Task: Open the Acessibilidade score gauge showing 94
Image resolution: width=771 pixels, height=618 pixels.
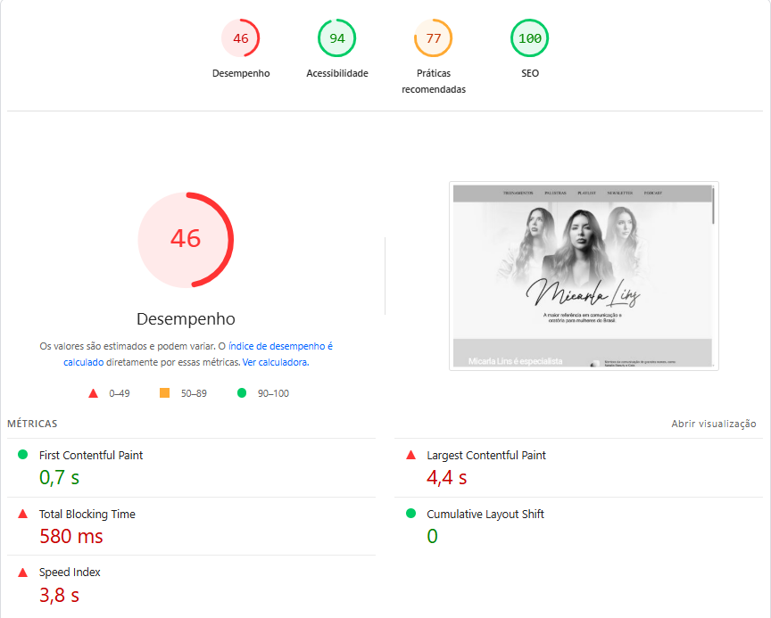Action: [x=336, y=38]
